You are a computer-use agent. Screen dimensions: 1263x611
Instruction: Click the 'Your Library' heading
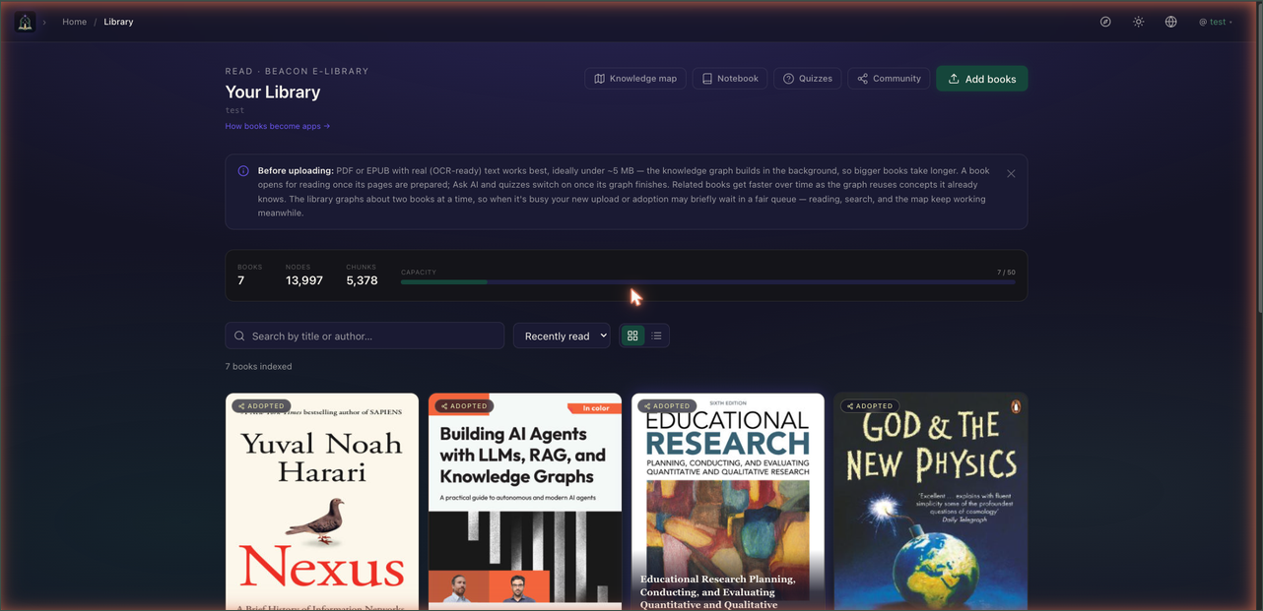(x=273, y=92)
